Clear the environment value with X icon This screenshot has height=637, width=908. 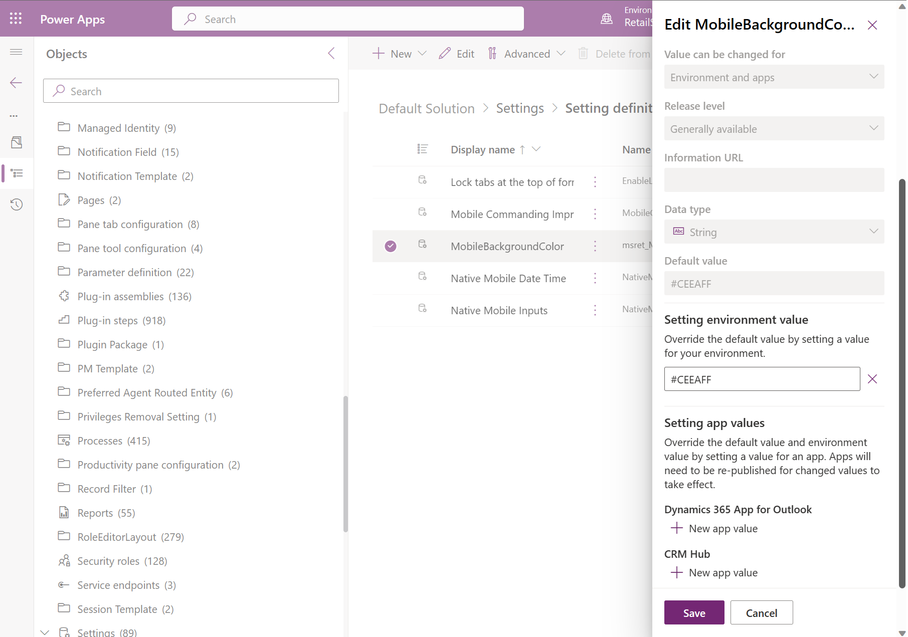[x=872, y=379]
